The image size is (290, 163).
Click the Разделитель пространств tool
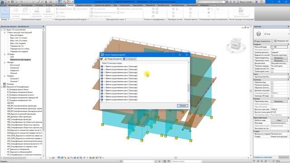coord(103,13)
